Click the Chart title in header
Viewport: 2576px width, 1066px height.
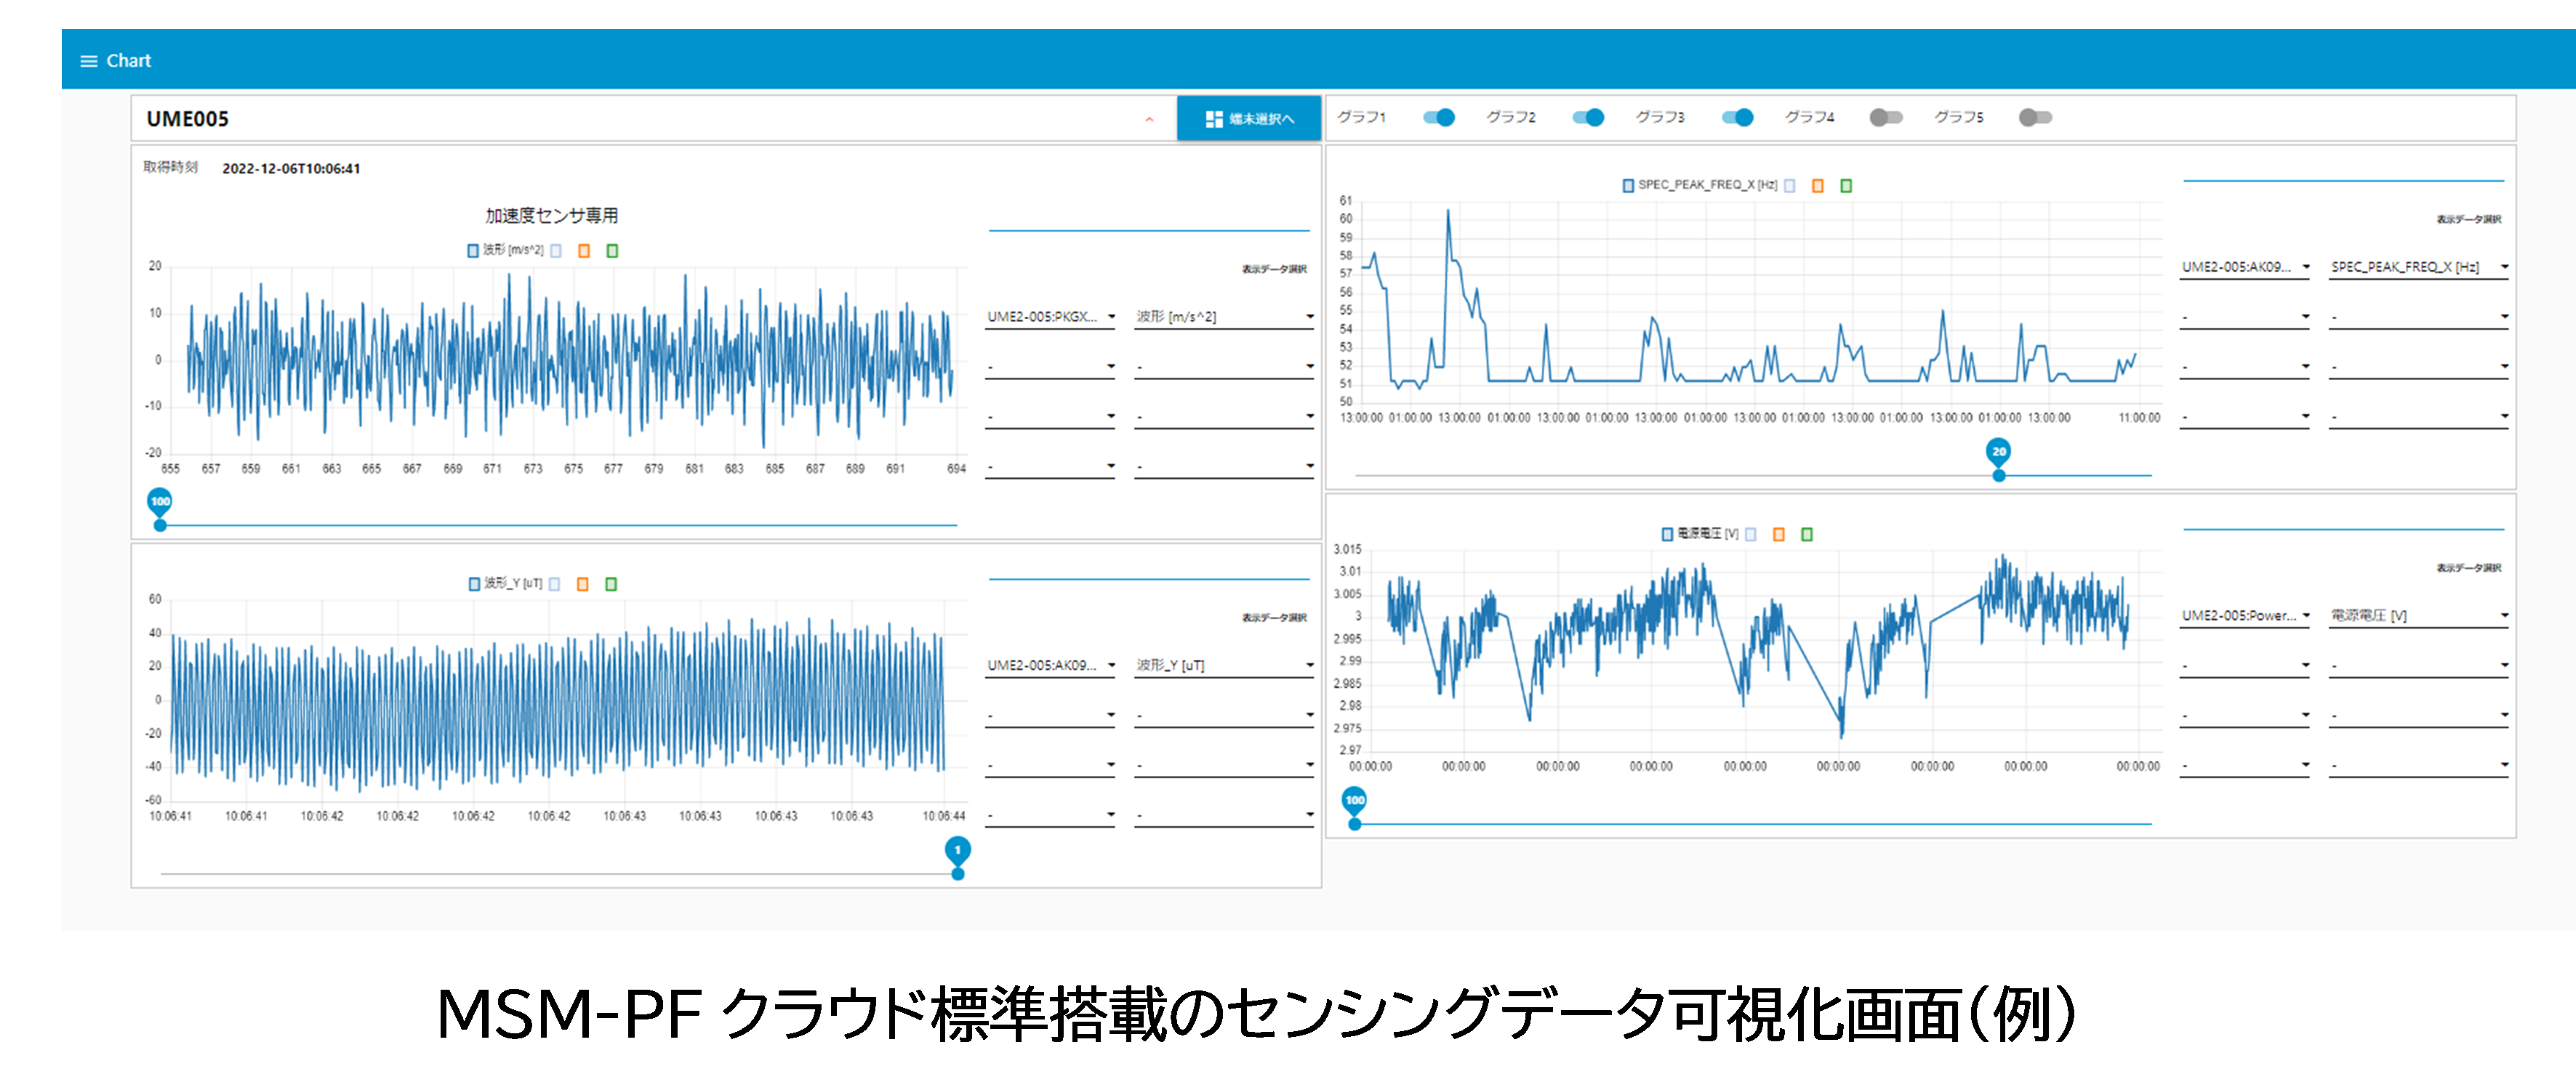pyautogui.click(x=128, y=61)
